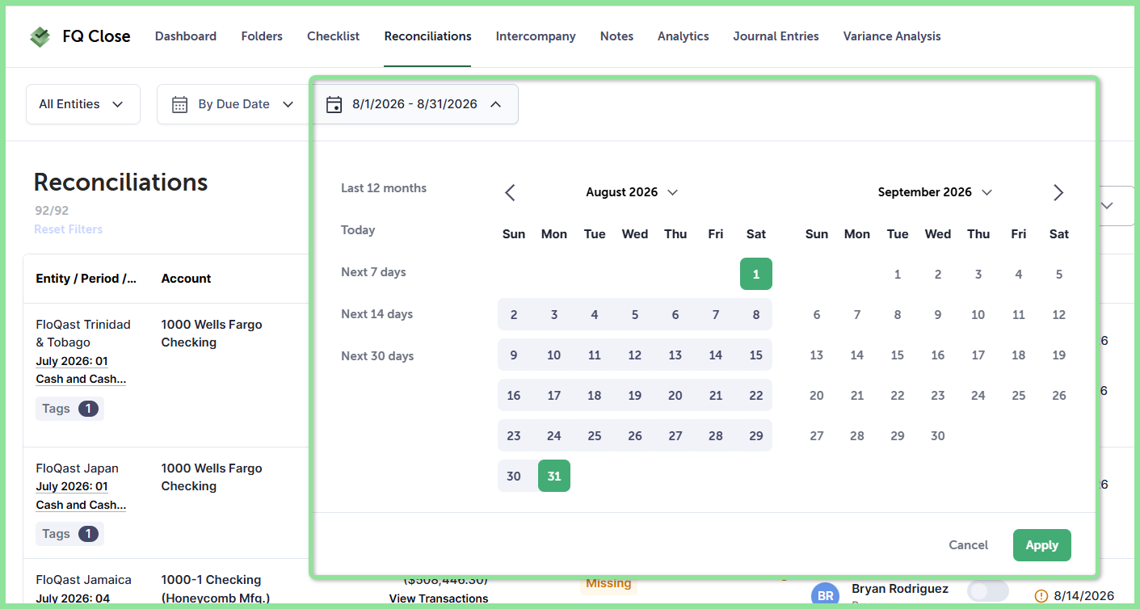This screenshot has width=1140, height=609.
Task: Open July 2026: 01 link under FloQast Trinidad & Tobago
Action: (72, 361)
